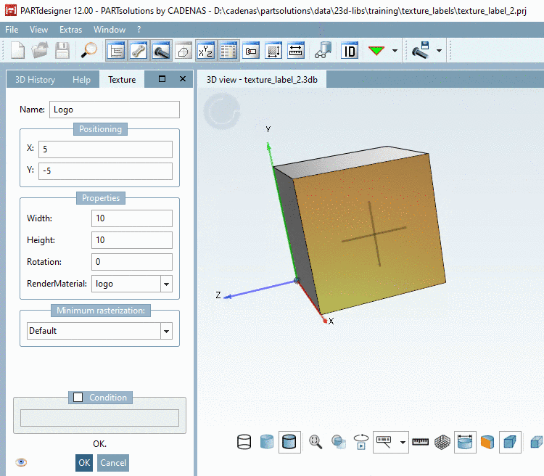The width and height of the screenshot is (544, 476).
Task: Click the ID toolbar icon
Action: click(350, 51)
